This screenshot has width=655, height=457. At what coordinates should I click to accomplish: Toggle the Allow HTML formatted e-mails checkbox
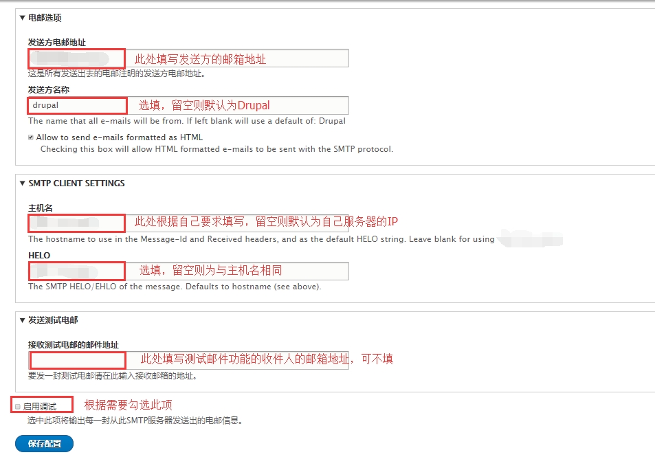(x=30, y=137)
